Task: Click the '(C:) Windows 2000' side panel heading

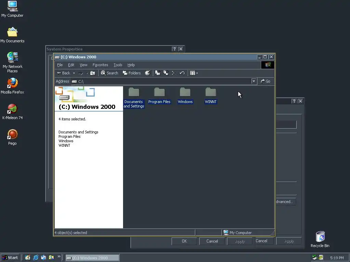Action: [x=87, y=107]
